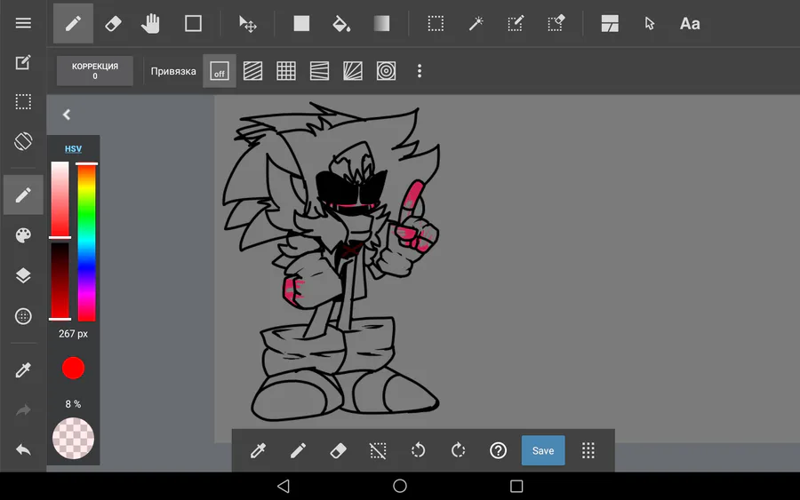The width and height of the screenshot is (800, 500).
Task: Select the Selection Eraser tool
Action: (x=556, y=23)
